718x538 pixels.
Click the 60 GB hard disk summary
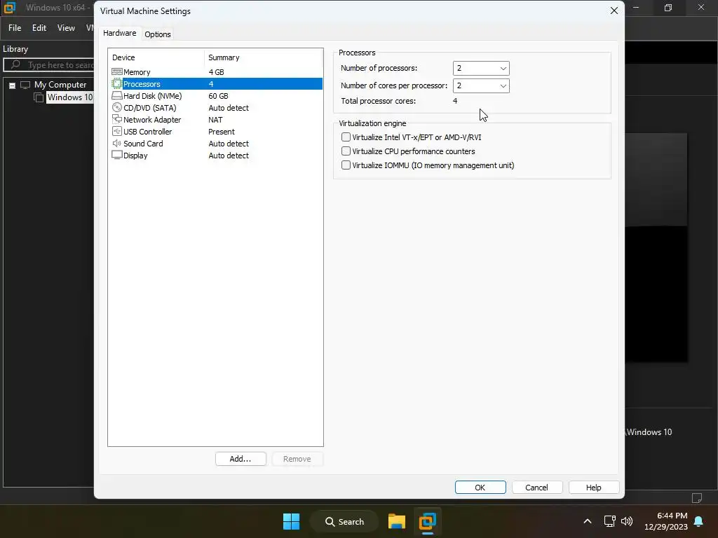[x=218, y=96]
